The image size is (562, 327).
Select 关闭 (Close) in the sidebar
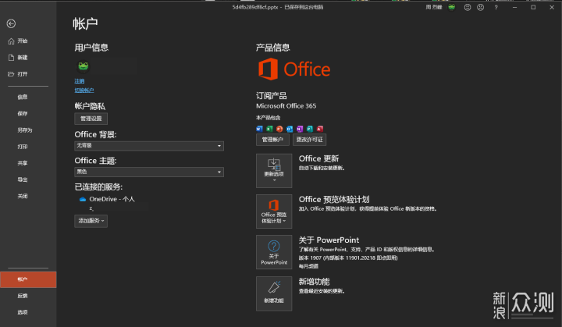(23, 196)
